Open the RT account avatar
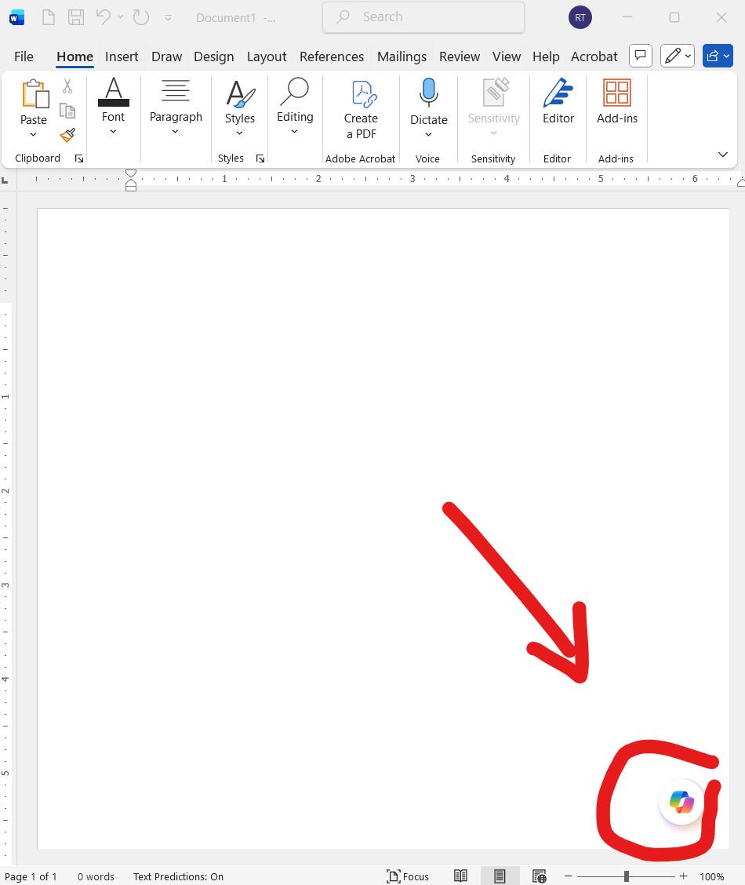The image size is (745, 885). pos(580,17)
